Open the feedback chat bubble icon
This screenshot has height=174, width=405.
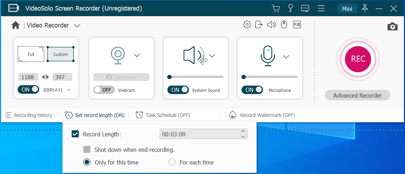pos(305,9)
